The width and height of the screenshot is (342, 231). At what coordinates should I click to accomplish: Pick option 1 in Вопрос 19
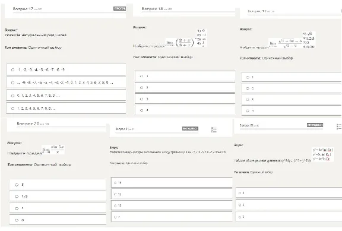coord(292,77)
